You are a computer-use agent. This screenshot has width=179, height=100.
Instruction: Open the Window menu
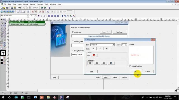[x=53, y=4]
